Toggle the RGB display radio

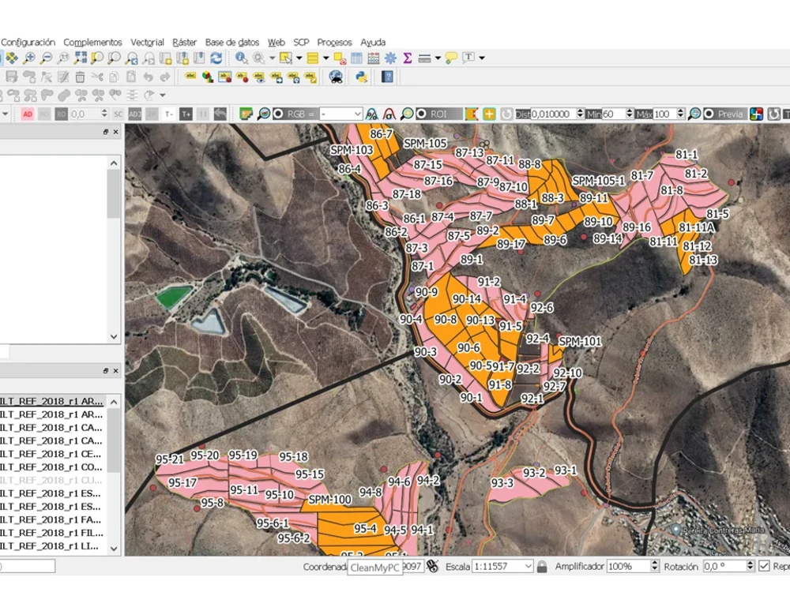point(278,114)
